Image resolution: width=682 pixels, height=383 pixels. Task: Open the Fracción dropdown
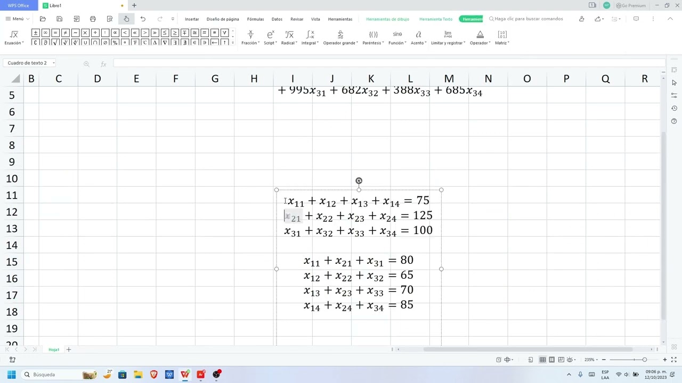click(x=250, y=38)
